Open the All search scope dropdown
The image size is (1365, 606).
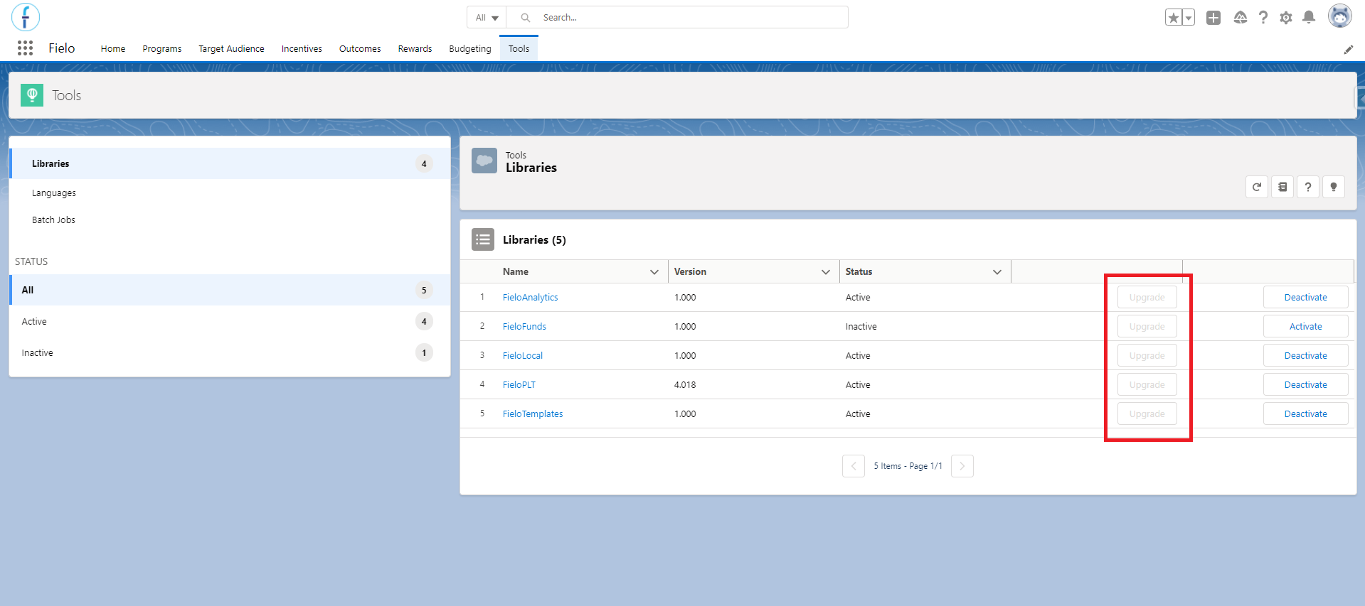point(487,18)
